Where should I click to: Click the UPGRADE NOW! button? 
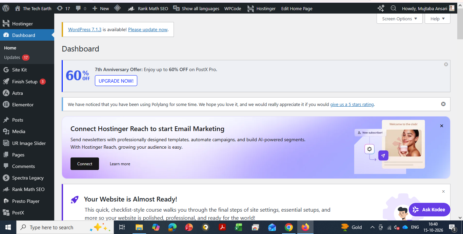[116, 81]
